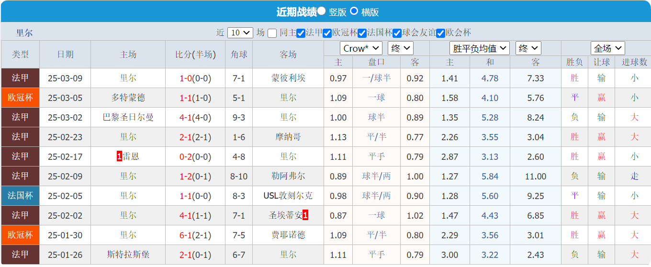Image resolution: width=651 pixels, height=267 pixels.
Task: Open the 终 dropdown next to Crow*
Action: tap(400, 48)
